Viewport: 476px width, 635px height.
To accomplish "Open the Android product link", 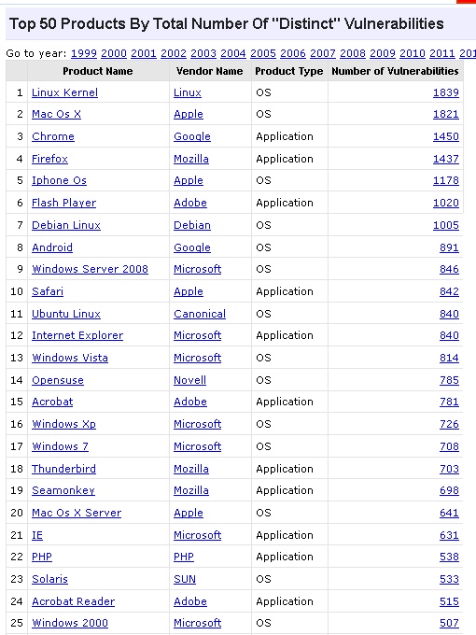I will 52,247.
